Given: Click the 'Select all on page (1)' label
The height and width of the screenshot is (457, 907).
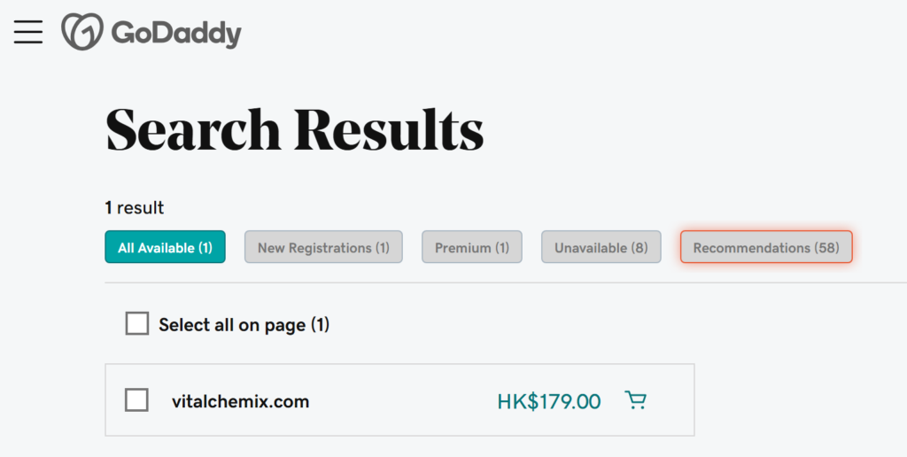Looking at the screenshot, I should 244,325.
